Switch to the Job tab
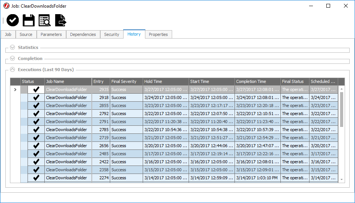The height and width of the screenshot is (203, 355). tap(8, 34)
